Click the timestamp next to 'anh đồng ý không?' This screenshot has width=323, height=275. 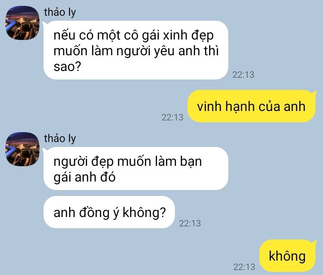click(190, 223)
